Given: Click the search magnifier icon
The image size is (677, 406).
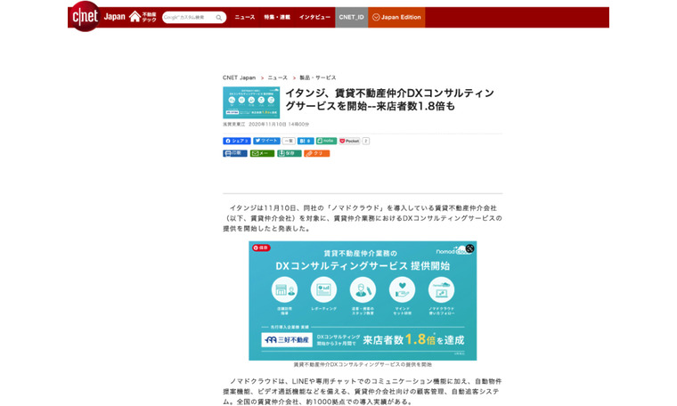Looking at the screenshot, I should coord(219,17).
